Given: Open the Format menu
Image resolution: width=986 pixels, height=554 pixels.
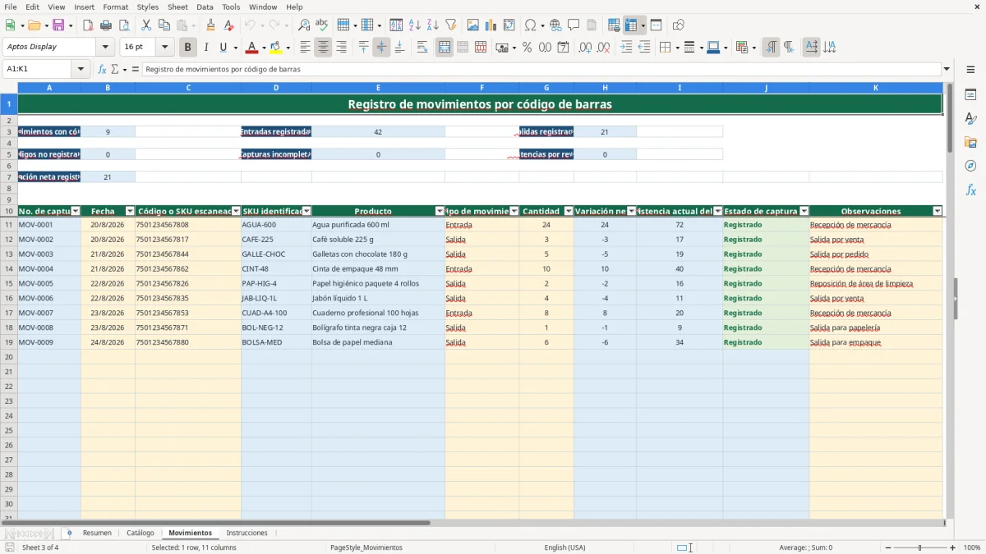Looking at the screenshot, I should click(115, 7).
